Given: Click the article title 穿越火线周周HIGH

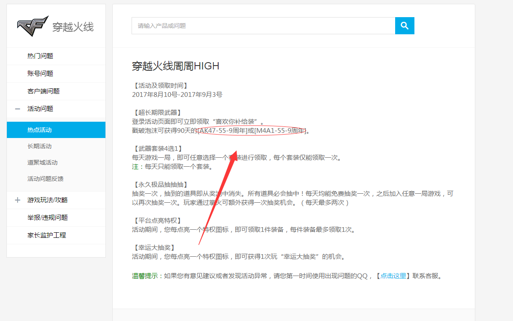Looking at the screenshot, I should 176,66.
